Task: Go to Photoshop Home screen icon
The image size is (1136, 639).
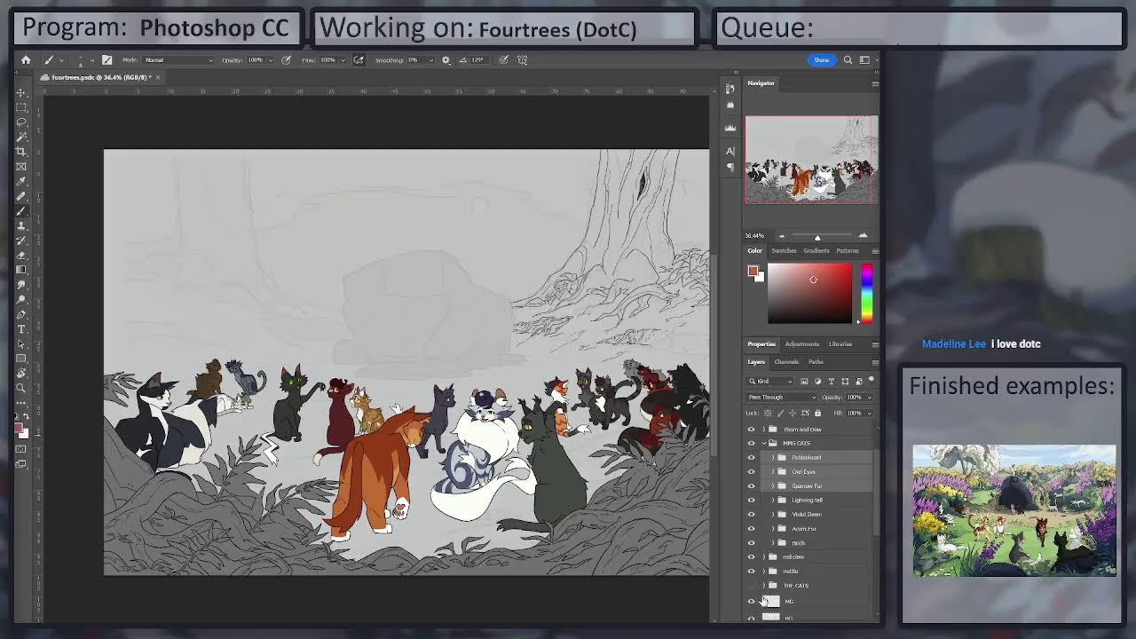Action: tap(26, 60)
